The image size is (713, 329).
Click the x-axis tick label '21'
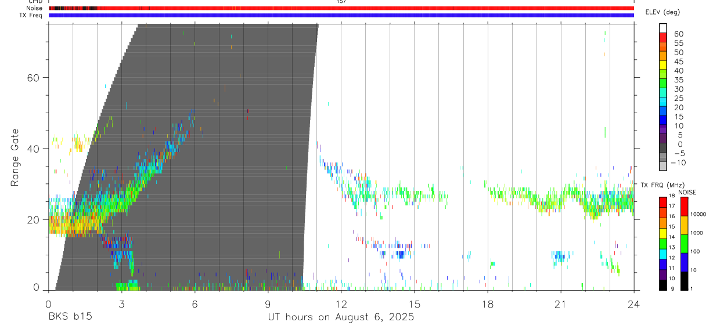[561, 303]
